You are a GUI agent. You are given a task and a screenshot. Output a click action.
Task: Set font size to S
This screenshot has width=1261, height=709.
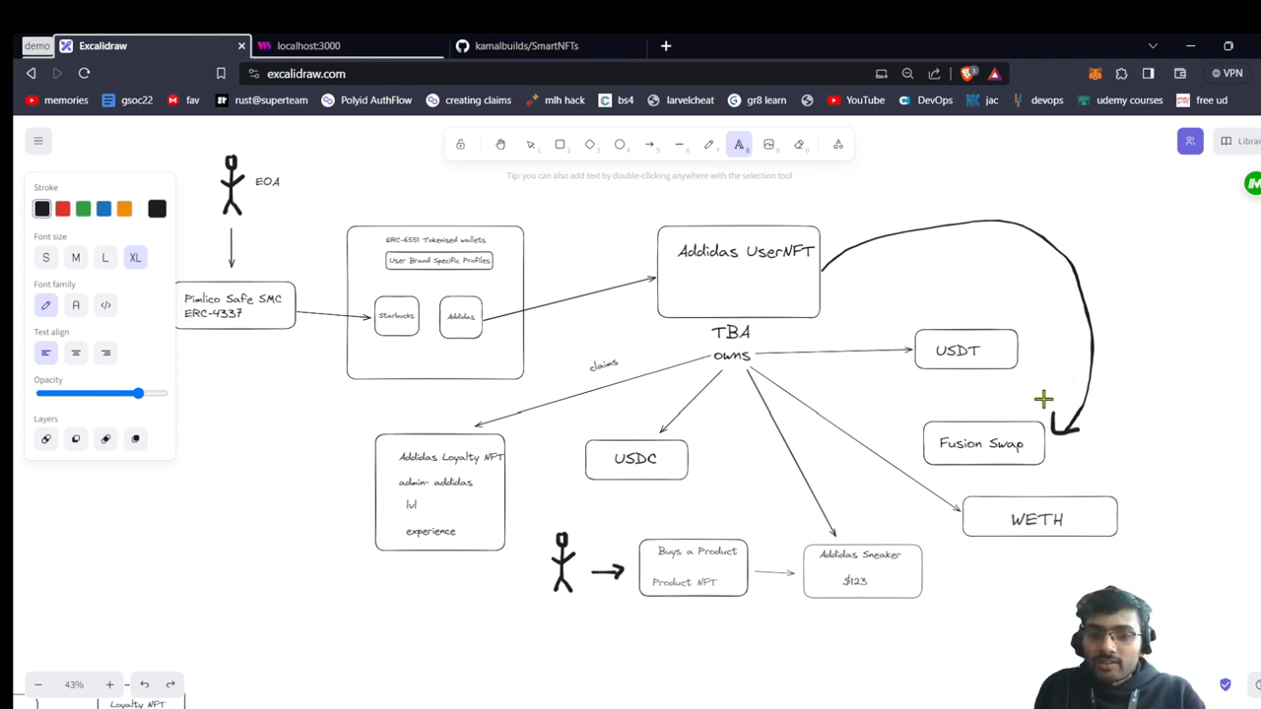tap(45, 258)
